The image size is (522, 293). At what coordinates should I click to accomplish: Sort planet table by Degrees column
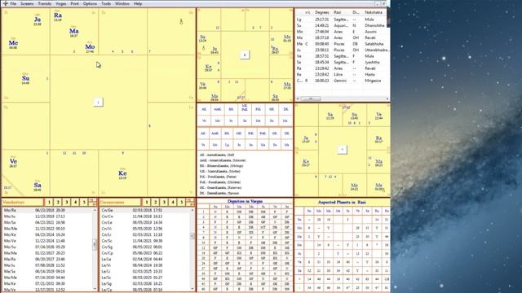(322, 12)
